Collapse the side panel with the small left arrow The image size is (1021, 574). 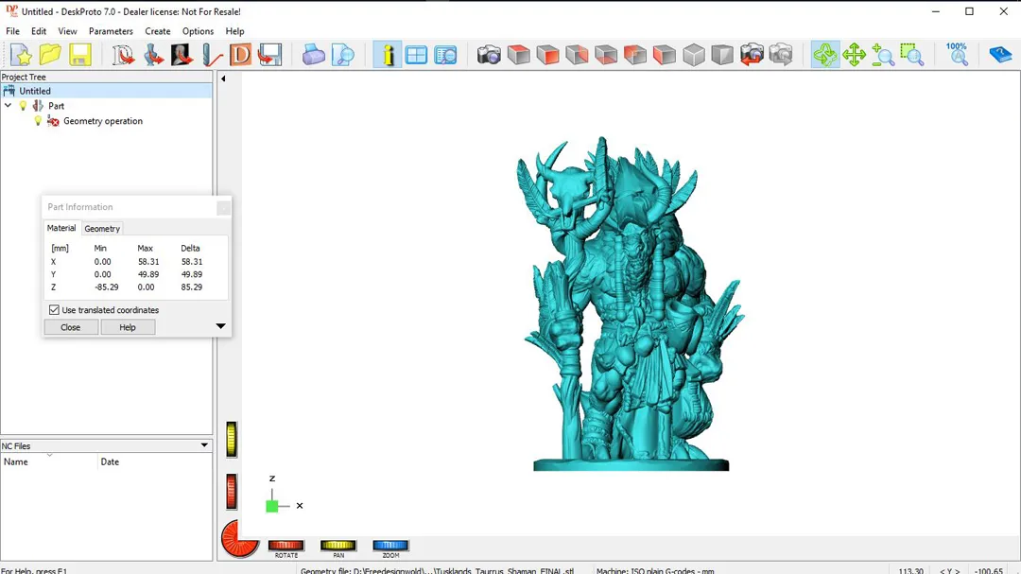click(223, 78)
